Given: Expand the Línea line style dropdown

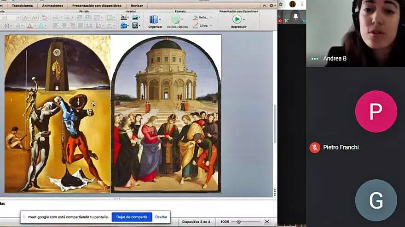Looking at the screenshot, I should point(210,26).
